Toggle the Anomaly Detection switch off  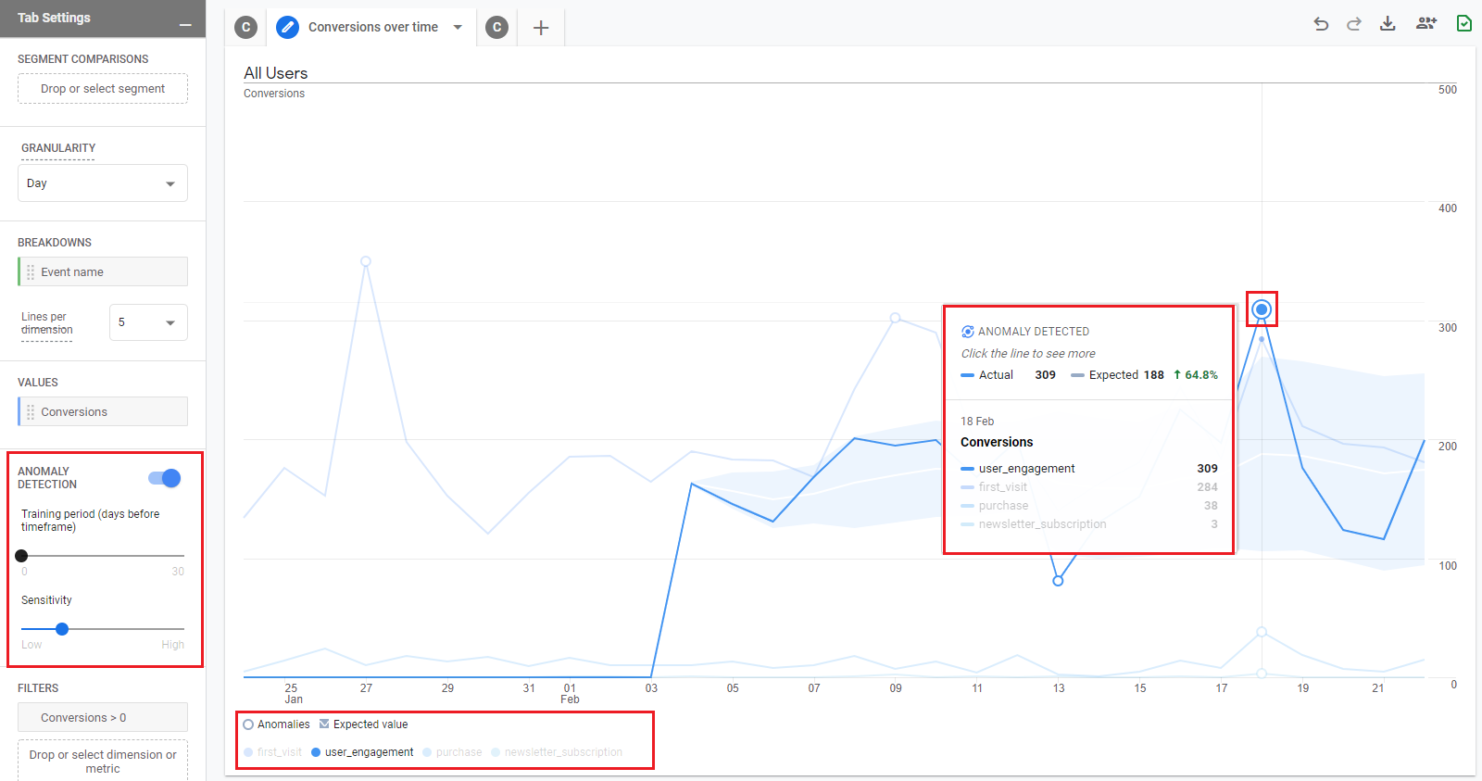pos(165,478)
